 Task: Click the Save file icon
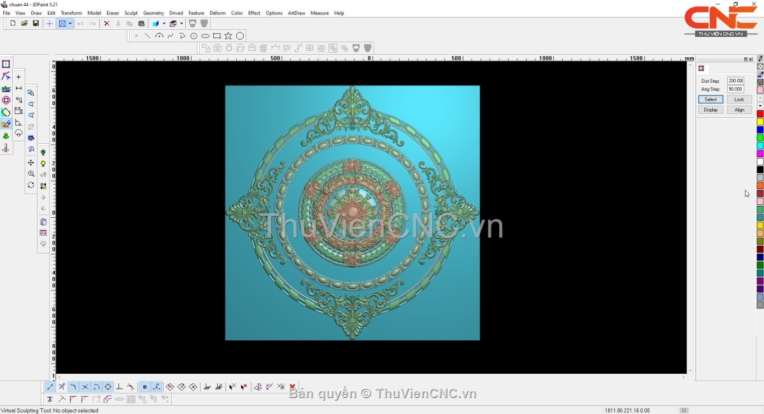pyautogui.click(x=36, y=24)
